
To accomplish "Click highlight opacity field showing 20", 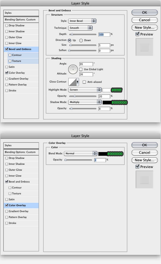I will 104,96.
